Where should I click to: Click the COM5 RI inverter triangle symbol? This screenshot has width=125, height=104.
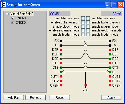(63, 72)
